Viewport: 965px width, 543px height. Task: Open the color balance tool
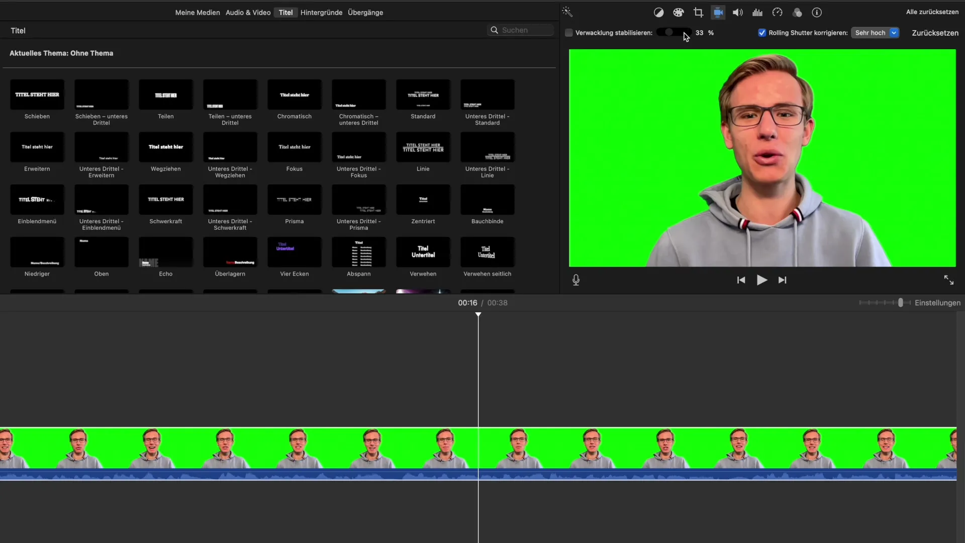click(x=658, y=13)
